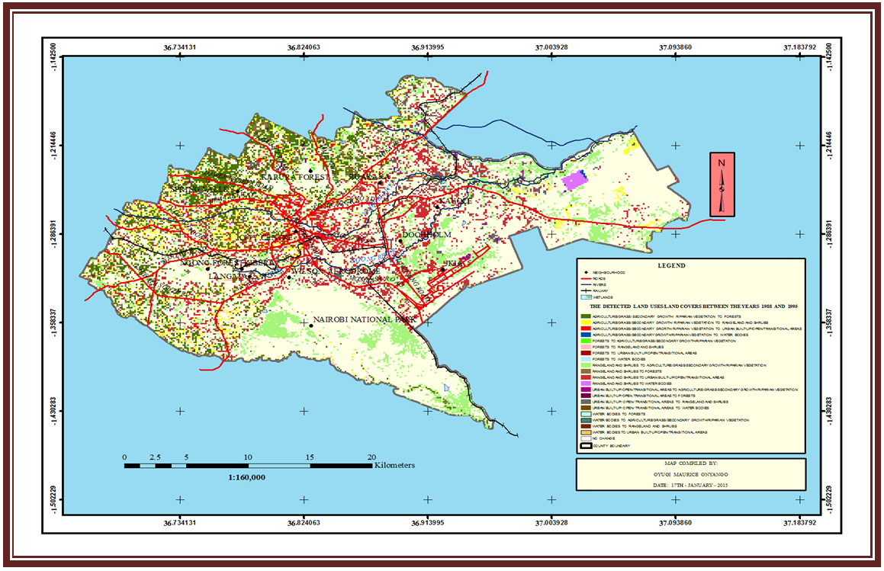Click the Railway line symbol in the legend
884x571 pixels.
pyautogui.click(x=587, y=291)
